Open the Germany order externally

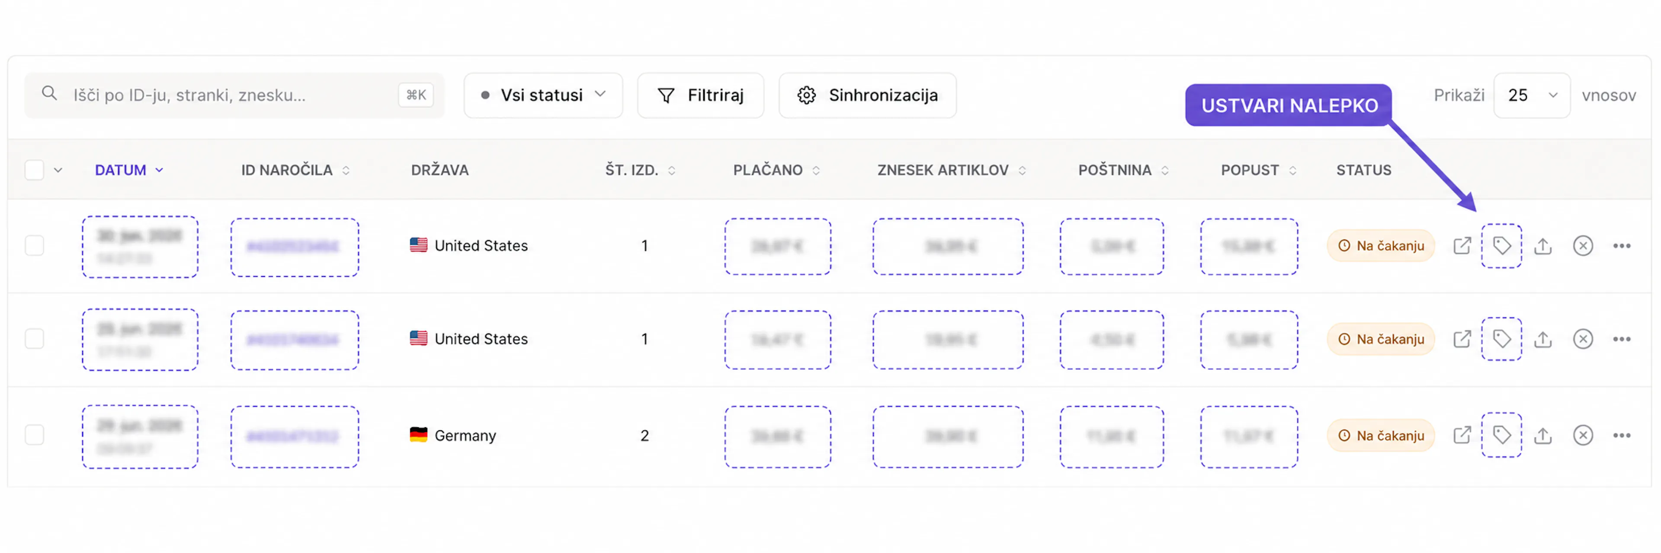[1462, 435]
